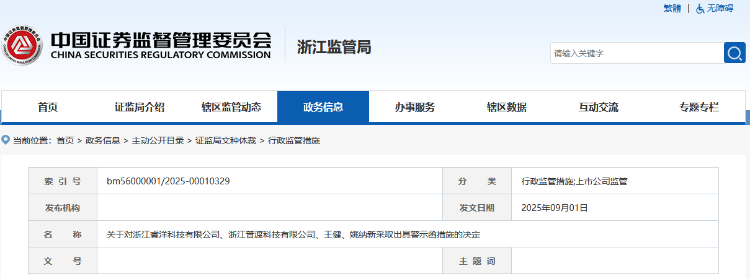Open the 专题专栏 navigation tab
This screenshot has height=279, width=750.
pos(699,107)
